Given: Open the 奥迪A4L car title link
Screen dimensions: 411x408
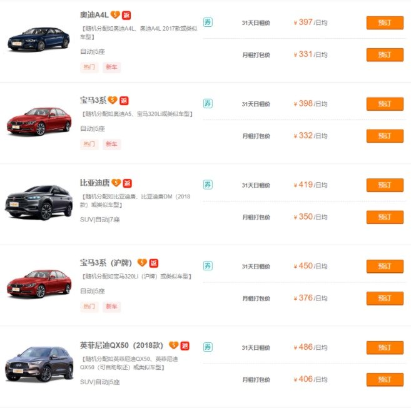Looking at the screenshot, I should 94,15.
